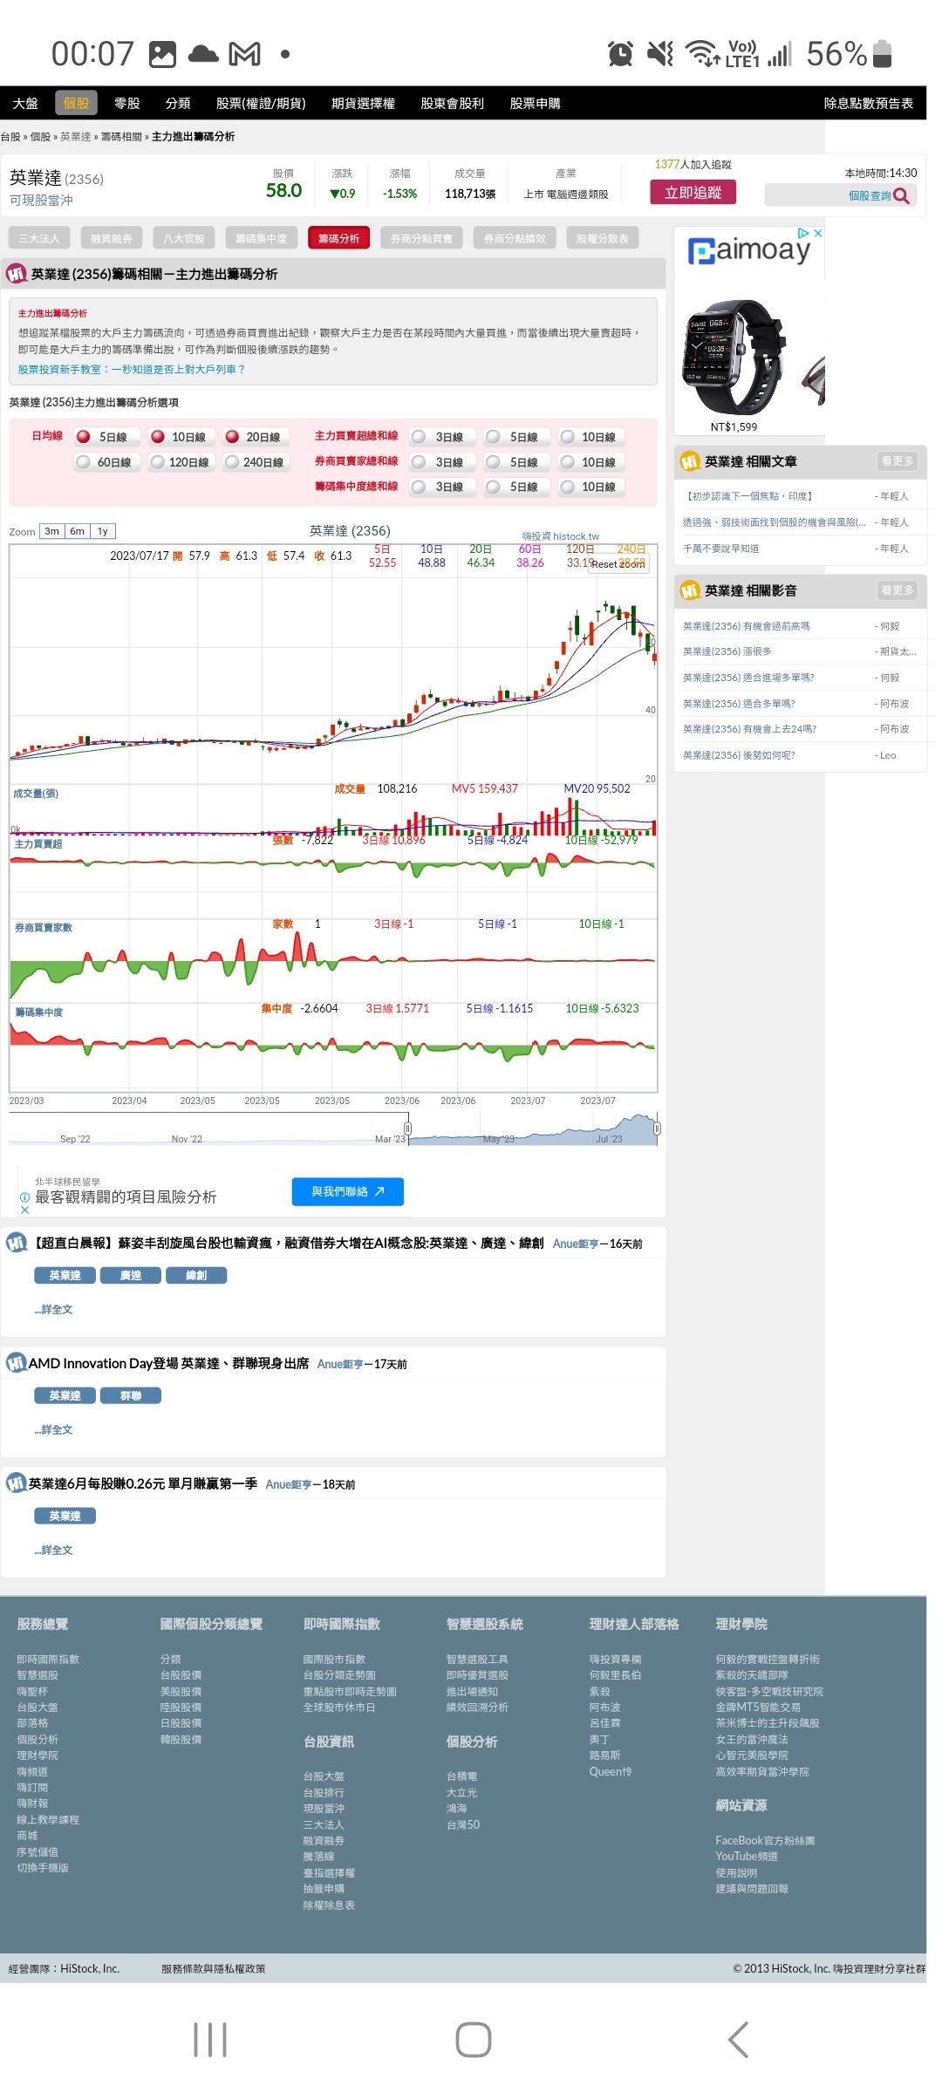
Task: Open the 智慧選股工具 footer link
Action: click(477, 1659)
